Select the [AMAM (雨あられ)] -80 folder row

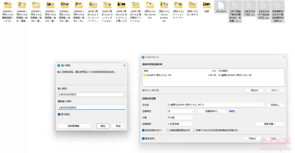click(x=159, y=75)
